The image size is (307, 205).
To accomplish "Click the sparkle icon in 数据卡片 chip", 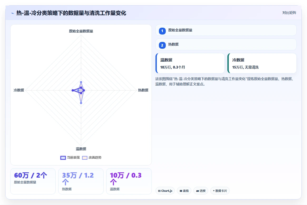I will (x=214, y=191).
